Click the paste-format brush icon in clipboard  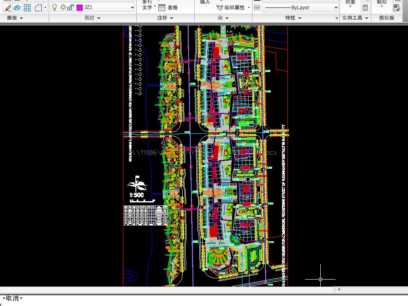coord(396,7)
